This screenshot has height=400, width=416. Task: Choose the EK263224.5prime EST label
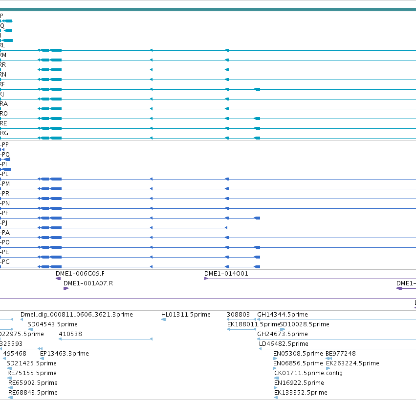pos(352,363)
